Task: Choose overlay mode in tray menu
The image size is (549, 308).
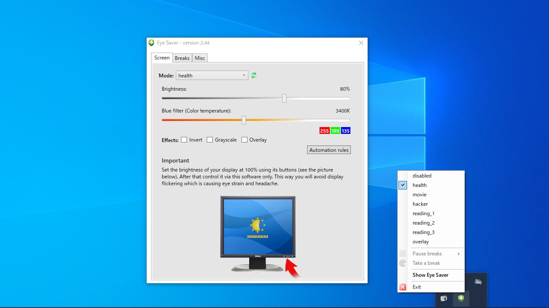Action: (431, 242)
